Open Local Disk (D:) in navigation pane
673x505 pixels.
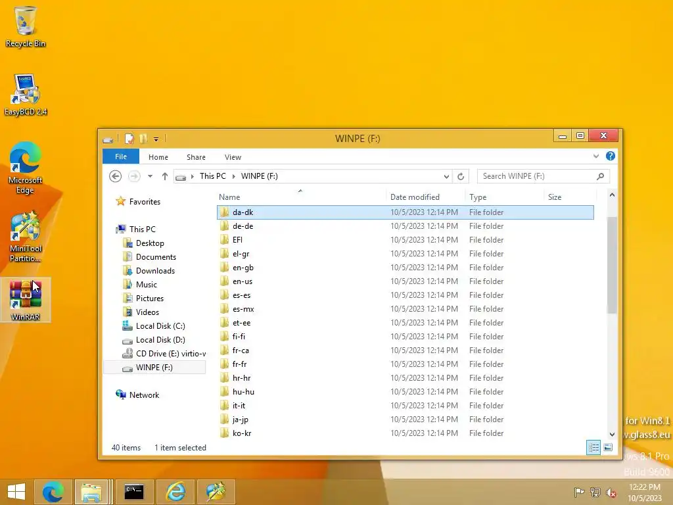[160, 340]
